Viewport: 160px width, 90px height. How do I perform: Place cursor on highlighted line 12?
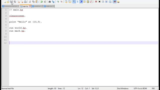point(84,43)
